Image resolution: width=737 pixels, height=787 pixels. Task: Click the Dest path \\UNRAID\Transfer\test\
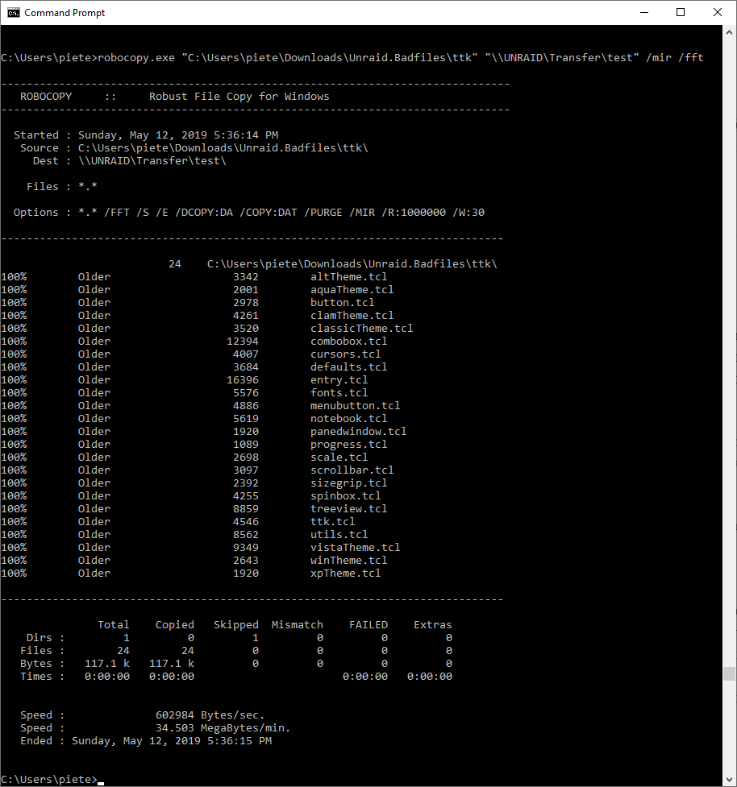152,160
